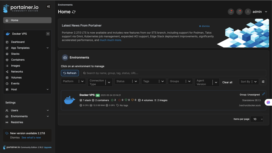Click the Refresh environments button
Image resolution: width=272 pixels, height=153 pixels.
[70, 73]
